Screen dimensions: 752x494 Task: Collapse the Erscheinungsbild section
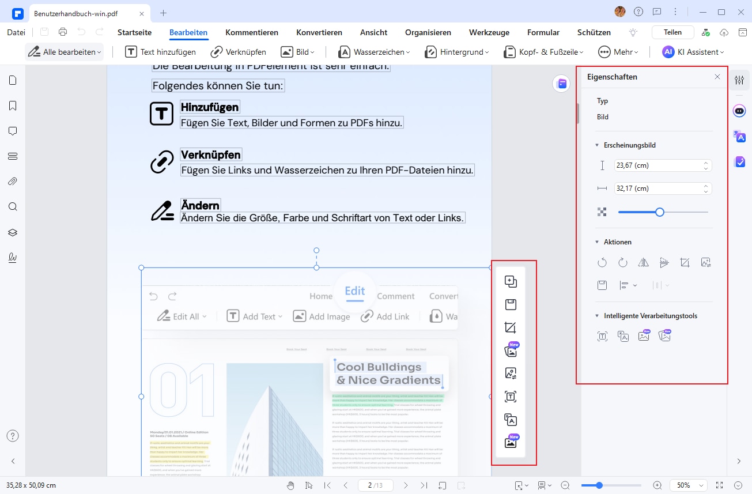pos(597,145)
